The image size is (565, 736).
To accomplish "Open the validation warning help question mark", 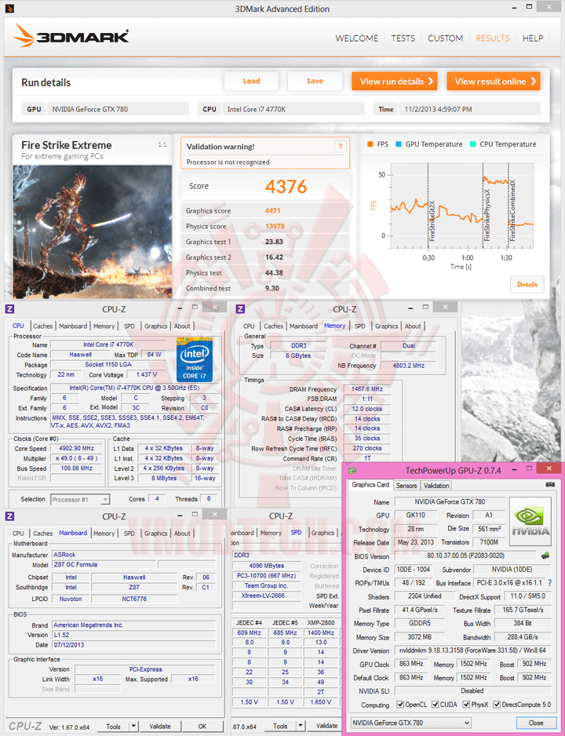I will tap(341, 147).
